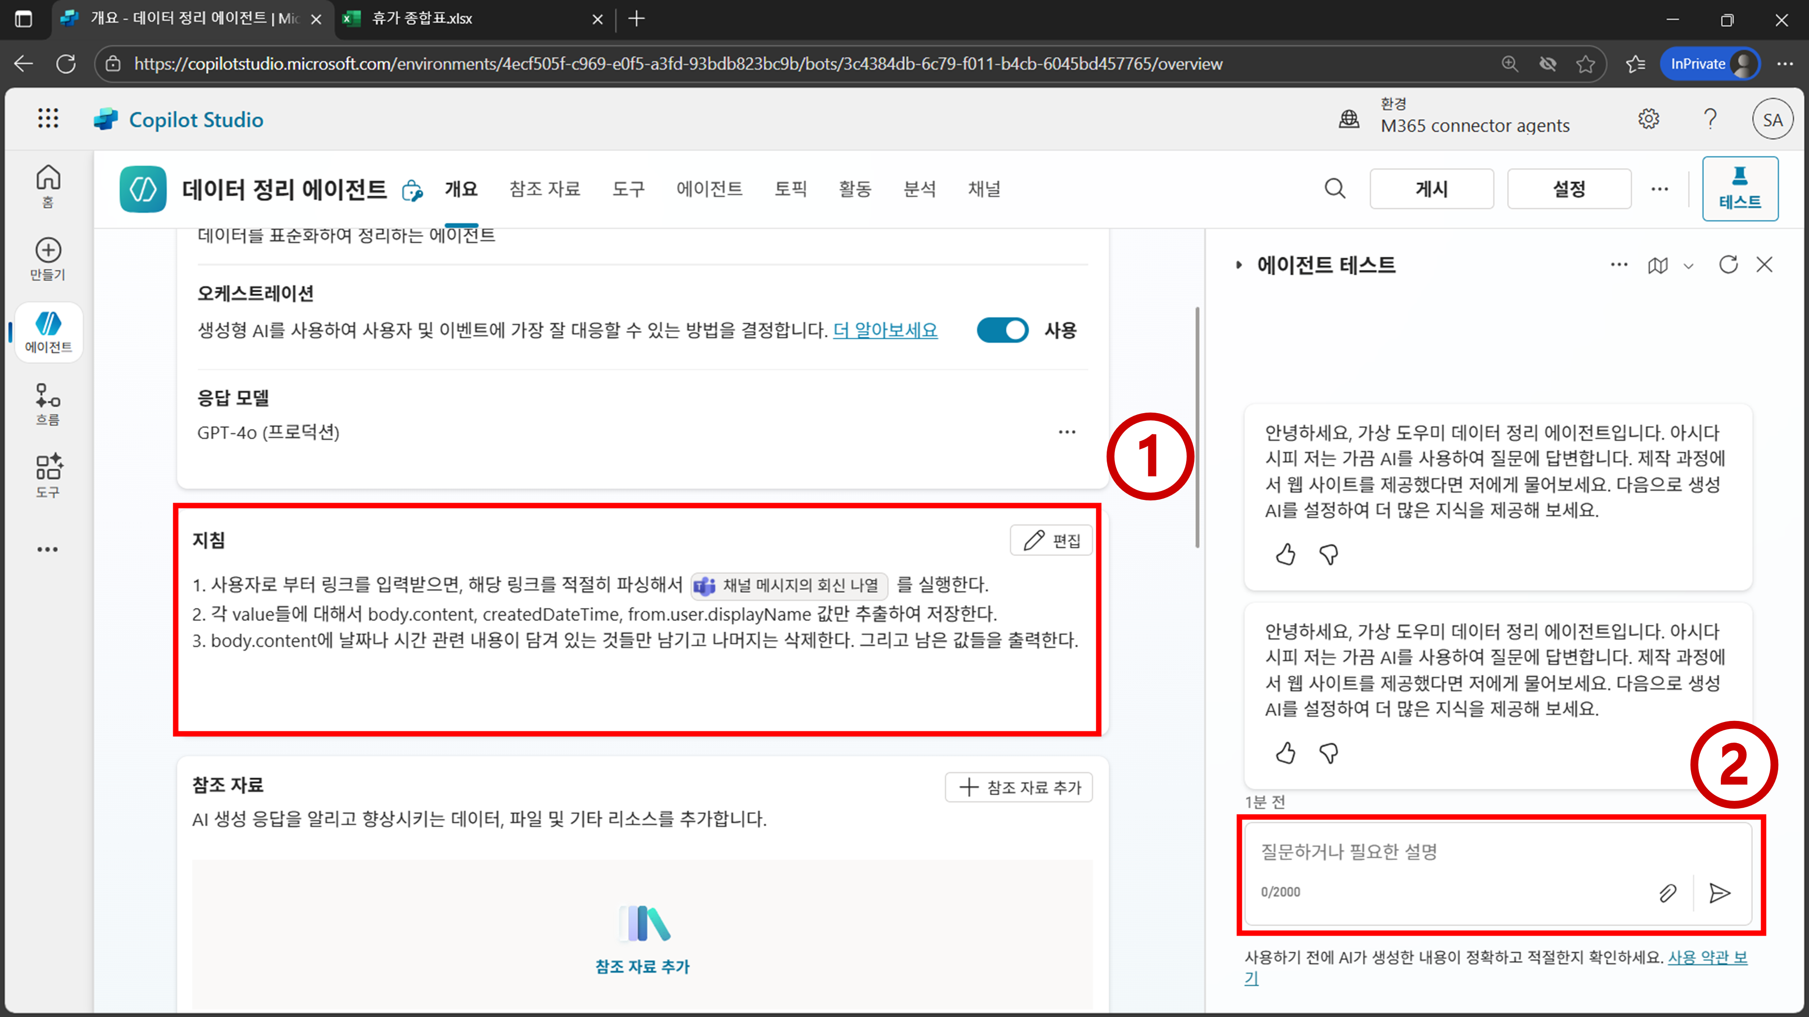Open the Tools (도구) sidebar icon
Viewport: 1809px width, 1017px height.
tap(48, 475)
